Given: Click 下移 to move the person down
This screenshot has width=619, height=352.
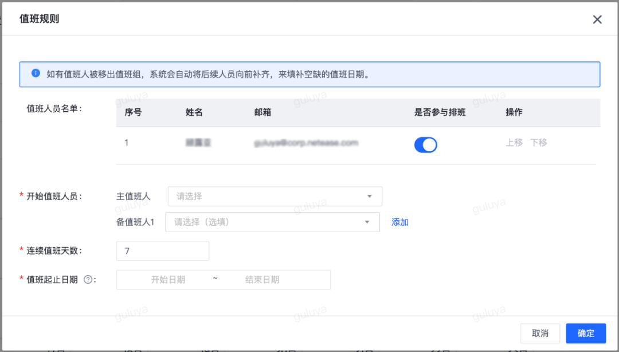Looking at the screenshot, I should pos(538,143).
